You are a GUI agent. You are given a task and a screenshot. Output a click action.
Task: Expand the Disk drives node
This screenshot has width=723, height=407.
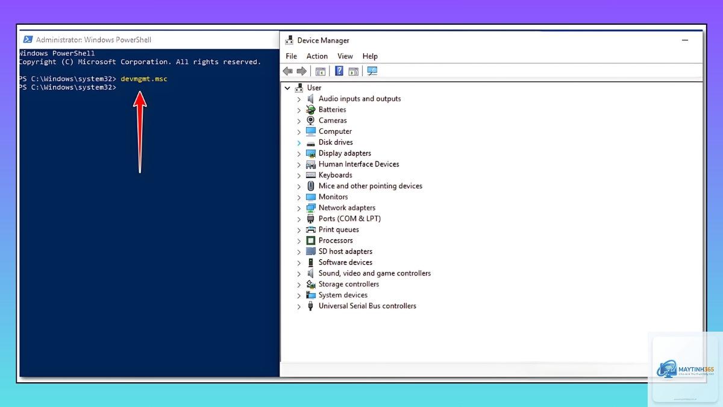coord(299,142)
